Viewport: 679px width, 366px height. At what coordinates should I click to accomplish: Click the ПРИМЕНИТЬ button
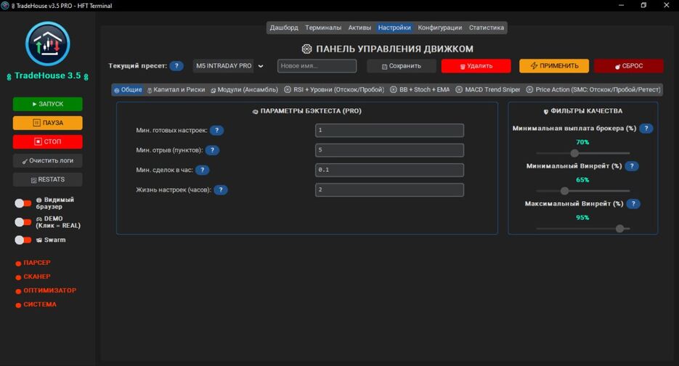(x=554, y=66)
